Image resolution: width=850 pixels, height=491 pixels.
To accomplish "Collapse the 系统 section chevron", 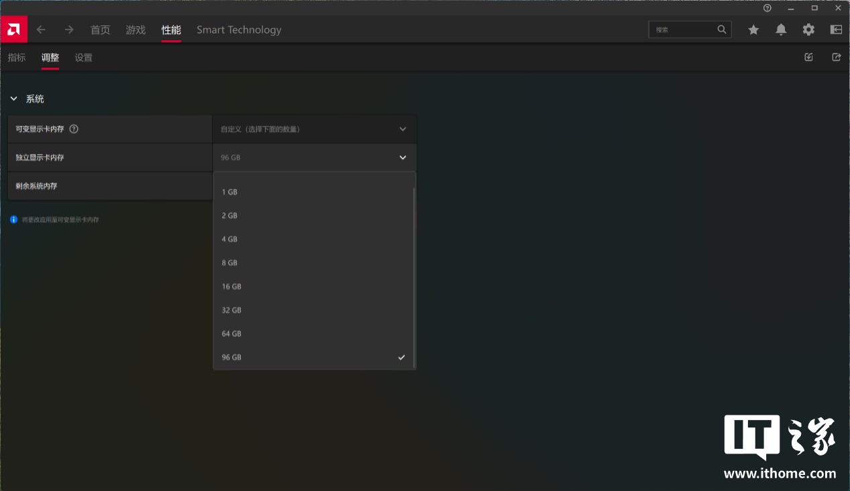I will pos(13,98).
